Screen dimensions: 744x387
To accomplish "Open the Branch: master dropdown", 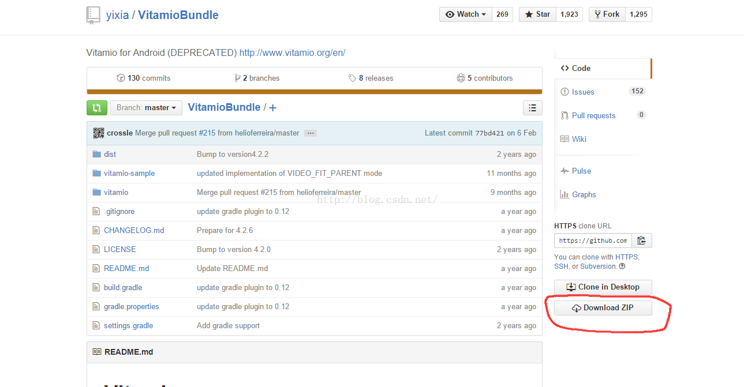I will coord(146,108).
